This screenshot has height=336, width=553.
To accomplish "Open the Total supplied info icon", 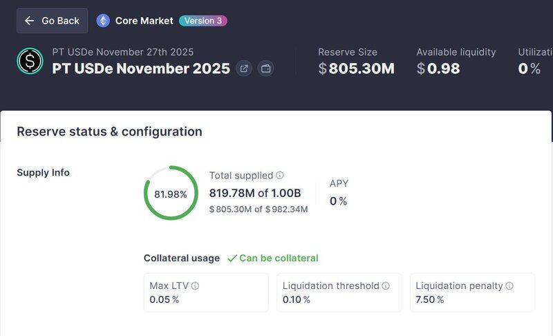I will coord(280,175).
